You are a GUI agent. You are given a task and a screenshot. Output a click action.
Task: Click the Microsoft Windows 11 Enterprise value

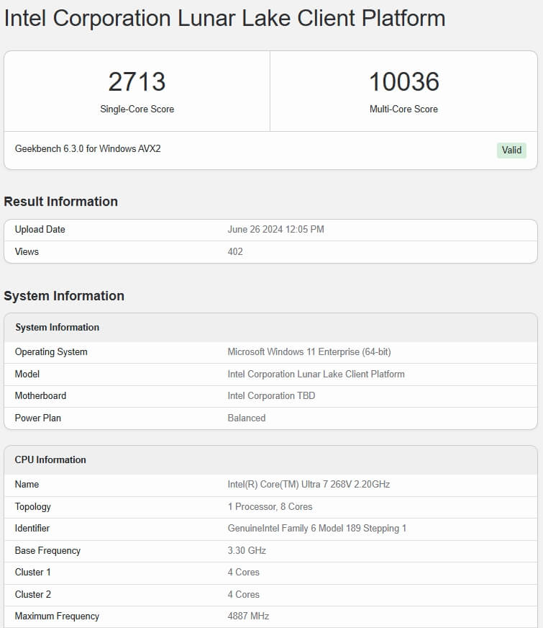309,352
